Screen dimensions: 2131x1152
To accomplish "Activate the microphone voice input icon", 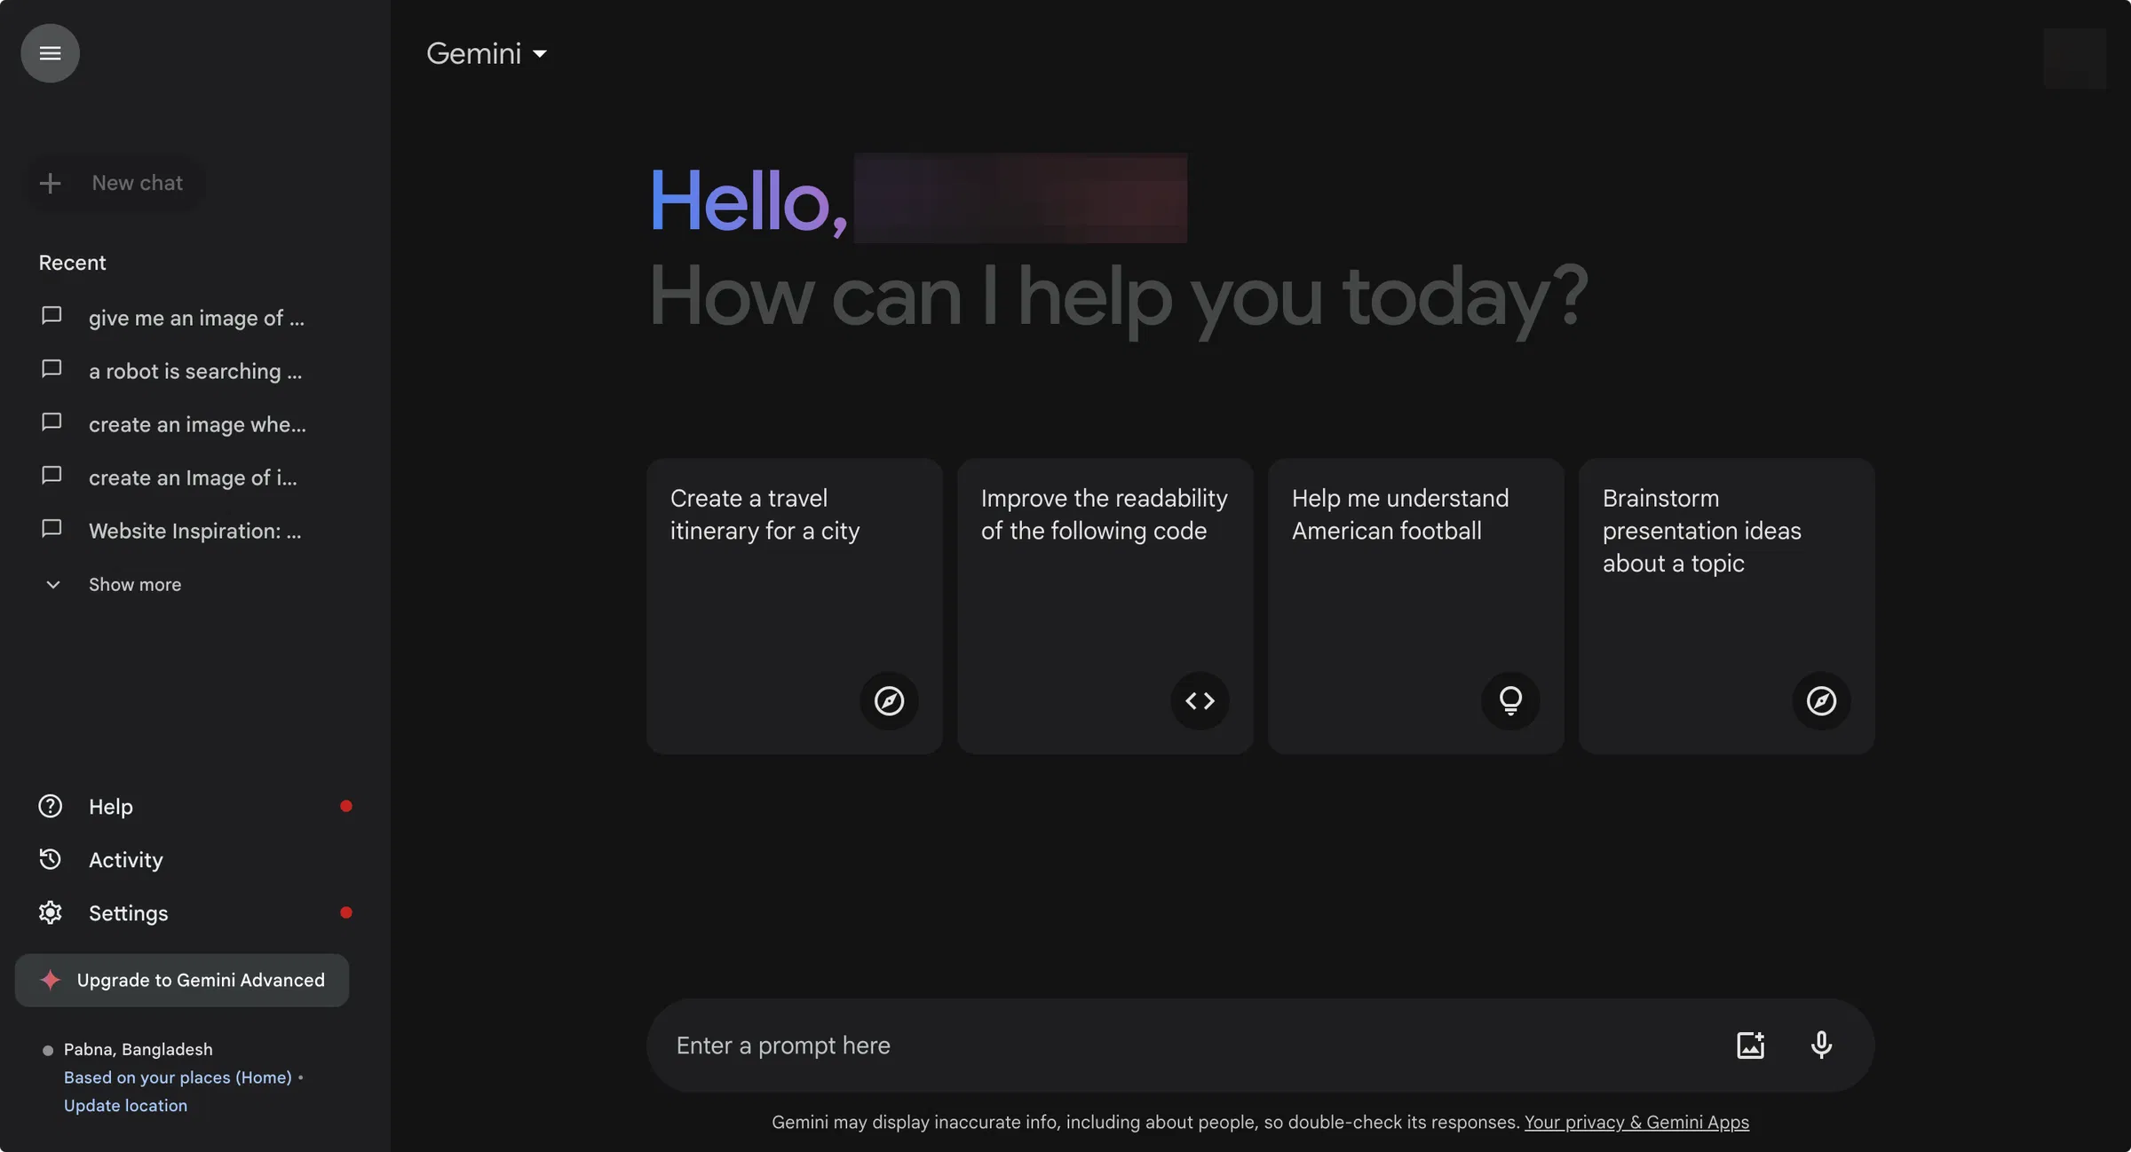I will pos(1821,1045).
